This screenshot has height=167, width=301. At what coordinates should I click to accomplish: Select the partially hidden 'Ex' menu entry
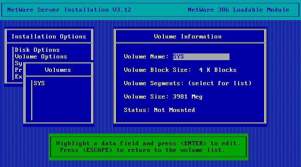click(x=18, y=76)
